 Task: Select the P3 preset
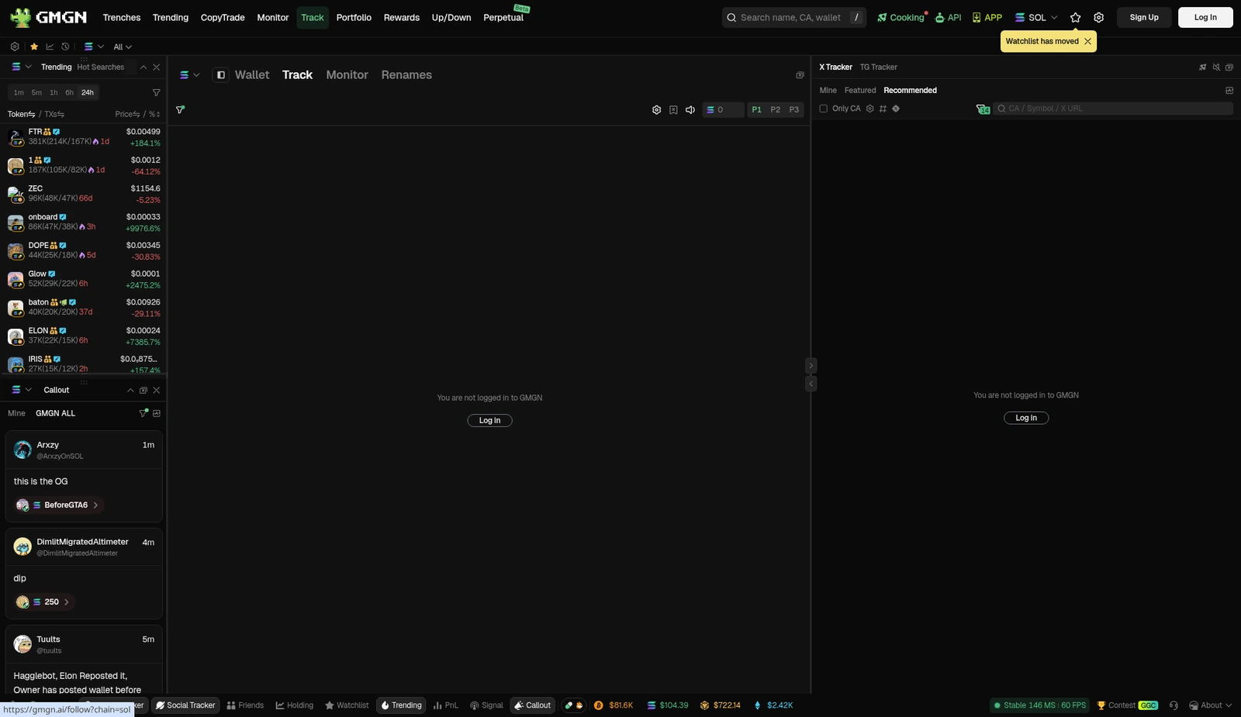(x=794, y=110)
